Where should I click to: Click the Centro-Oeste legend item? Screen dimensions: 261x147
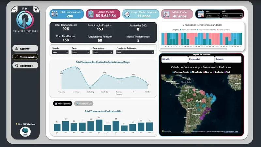pyautogui.click(x=181, y=72)
